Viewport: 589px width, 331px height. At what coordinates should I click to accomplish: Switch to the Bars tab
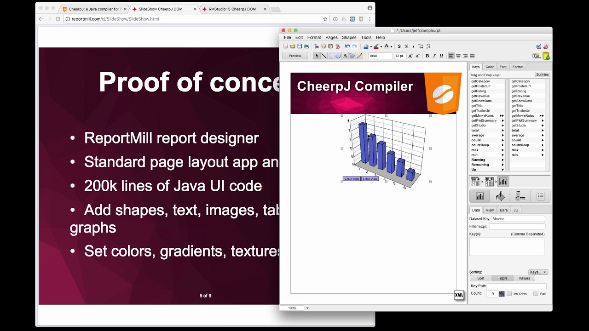[x=504, y=210]
